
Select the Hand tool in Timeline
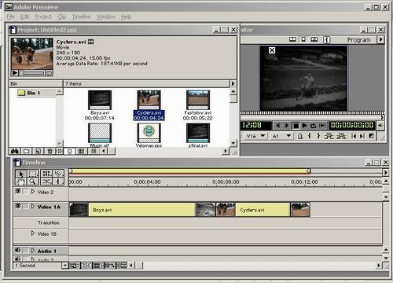tap(20, 182)
